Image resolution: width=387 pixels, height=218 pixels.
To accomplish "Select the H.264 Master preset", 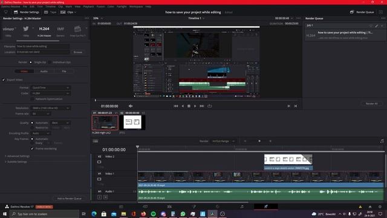I will (44, 31).
